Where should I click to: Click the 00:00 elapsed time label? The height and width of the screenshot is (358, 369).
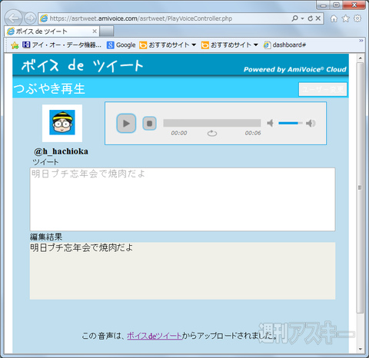[x=179, y=133]
